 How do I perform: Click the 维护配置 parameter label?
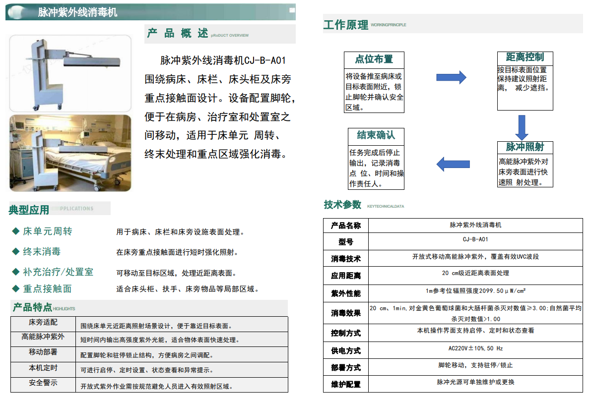346,385
